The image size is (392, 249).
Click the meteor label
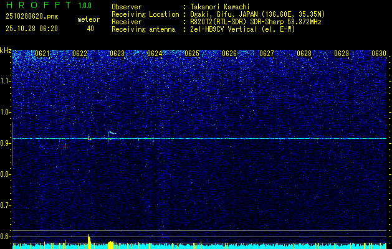(x=88, y=19)
